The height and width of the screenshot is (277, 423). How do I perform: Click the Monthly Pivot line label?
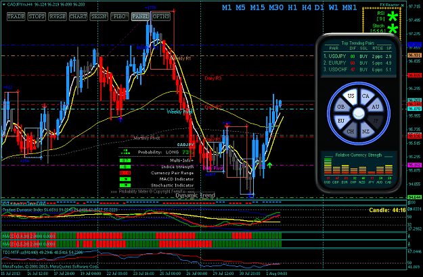pyautogui.click(x=147, y=138)
